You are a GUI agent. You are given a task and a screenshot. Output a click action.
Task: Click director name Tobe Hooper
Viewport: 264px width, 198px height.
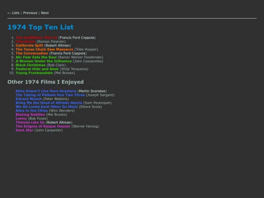[x=86, y=49]
